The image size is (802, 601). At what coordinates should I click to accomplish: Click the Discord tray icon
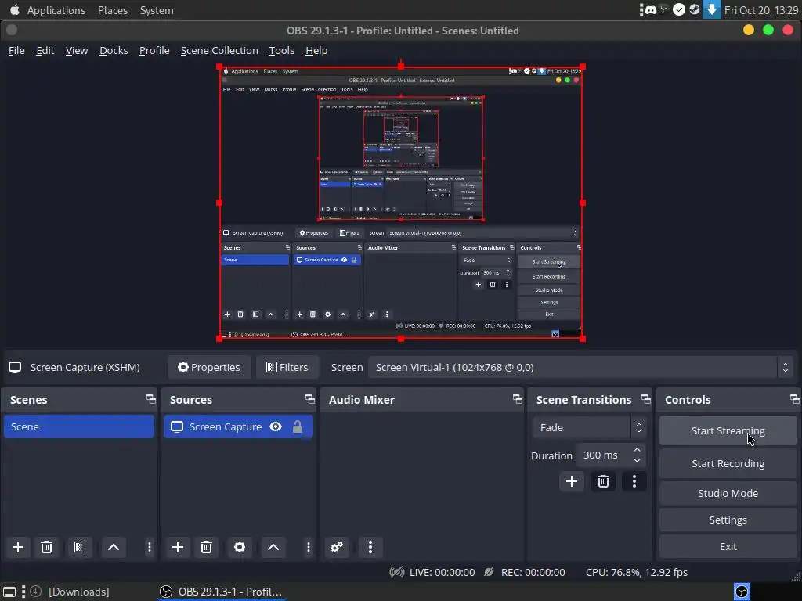tap(651, 9)
